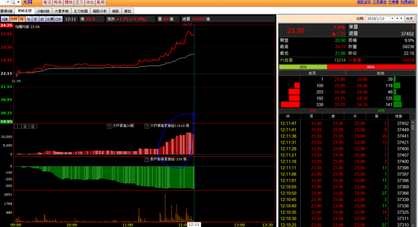Go to previous date with left arrow

click(x=397, y=19)
